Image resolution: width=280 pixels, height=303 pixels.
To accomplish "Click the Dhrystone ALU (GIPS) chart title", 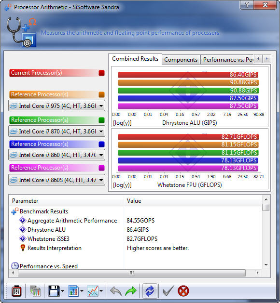I will (190, 123).
